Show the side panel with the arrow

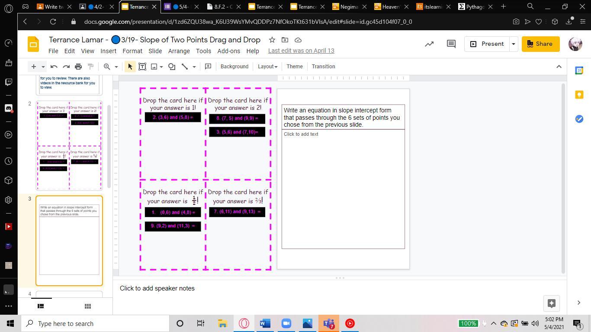[579, 303]
